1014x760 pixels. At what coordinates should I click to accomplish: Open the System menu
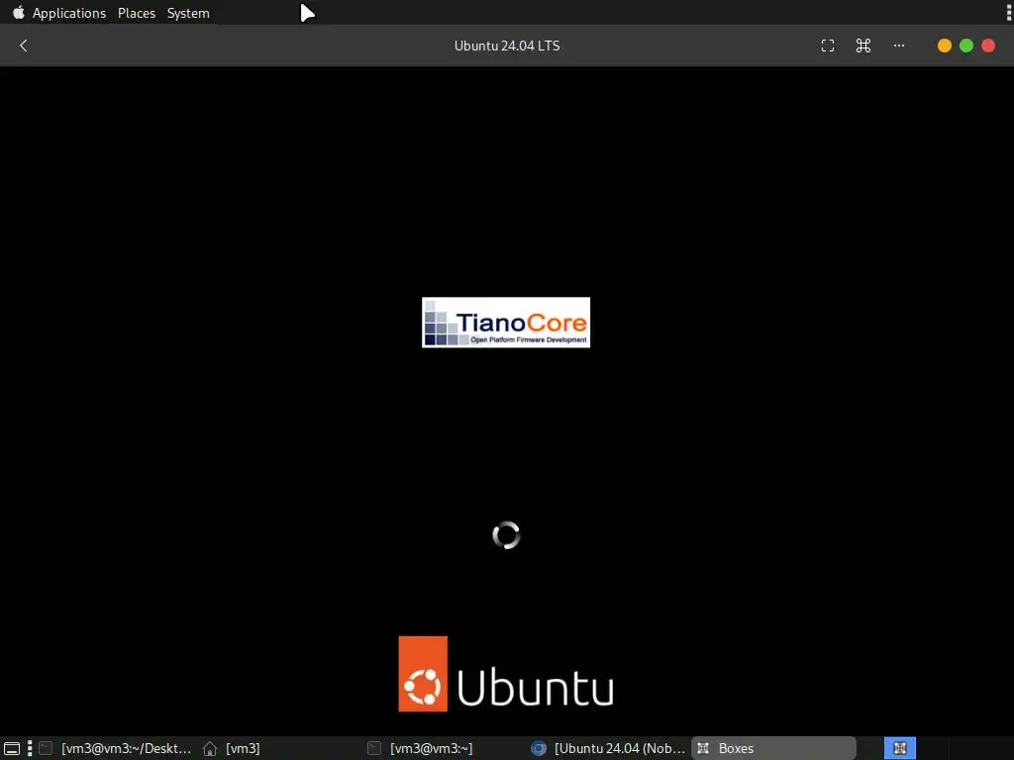tap(188, 13)
